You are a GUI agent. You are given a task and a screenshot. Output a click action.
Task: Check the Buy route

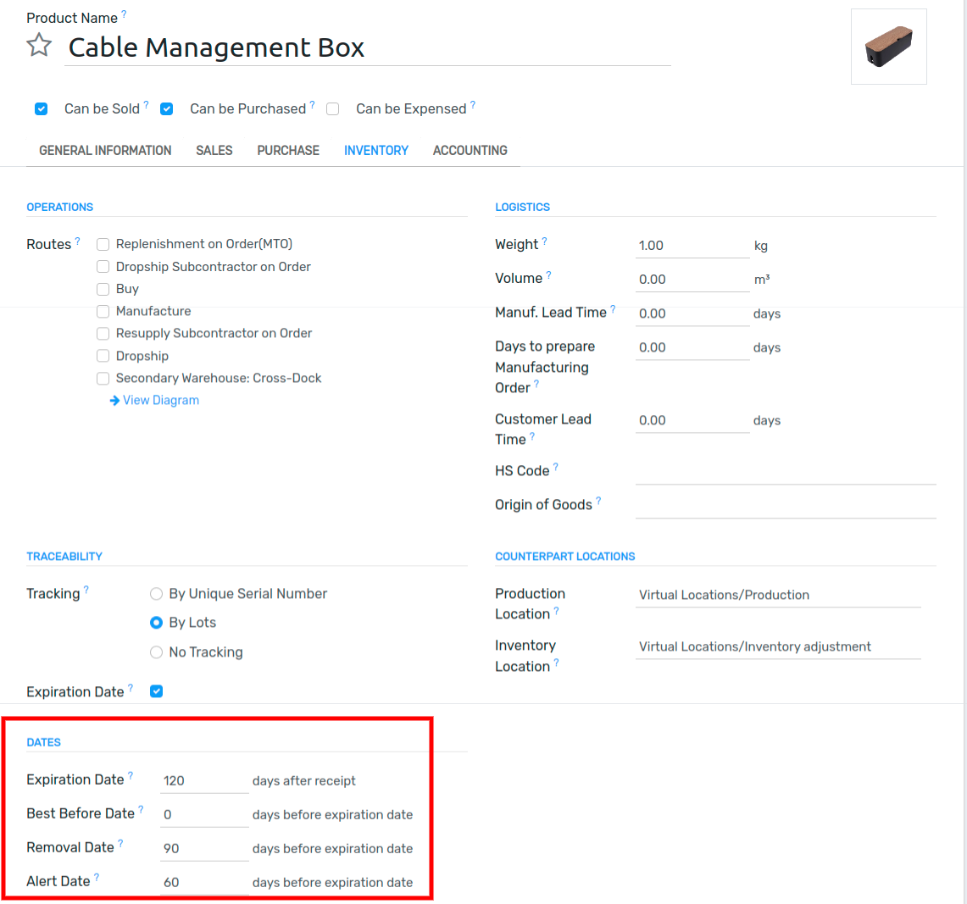103,289
